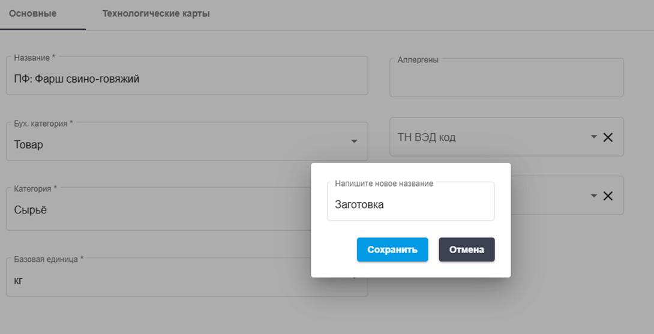Select the Товар value in Бух. категория

[x=29, y=145]
